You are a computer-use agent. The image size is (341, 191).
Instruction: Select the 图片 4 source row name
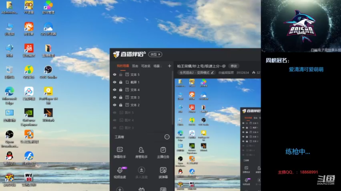pos(129,120)
